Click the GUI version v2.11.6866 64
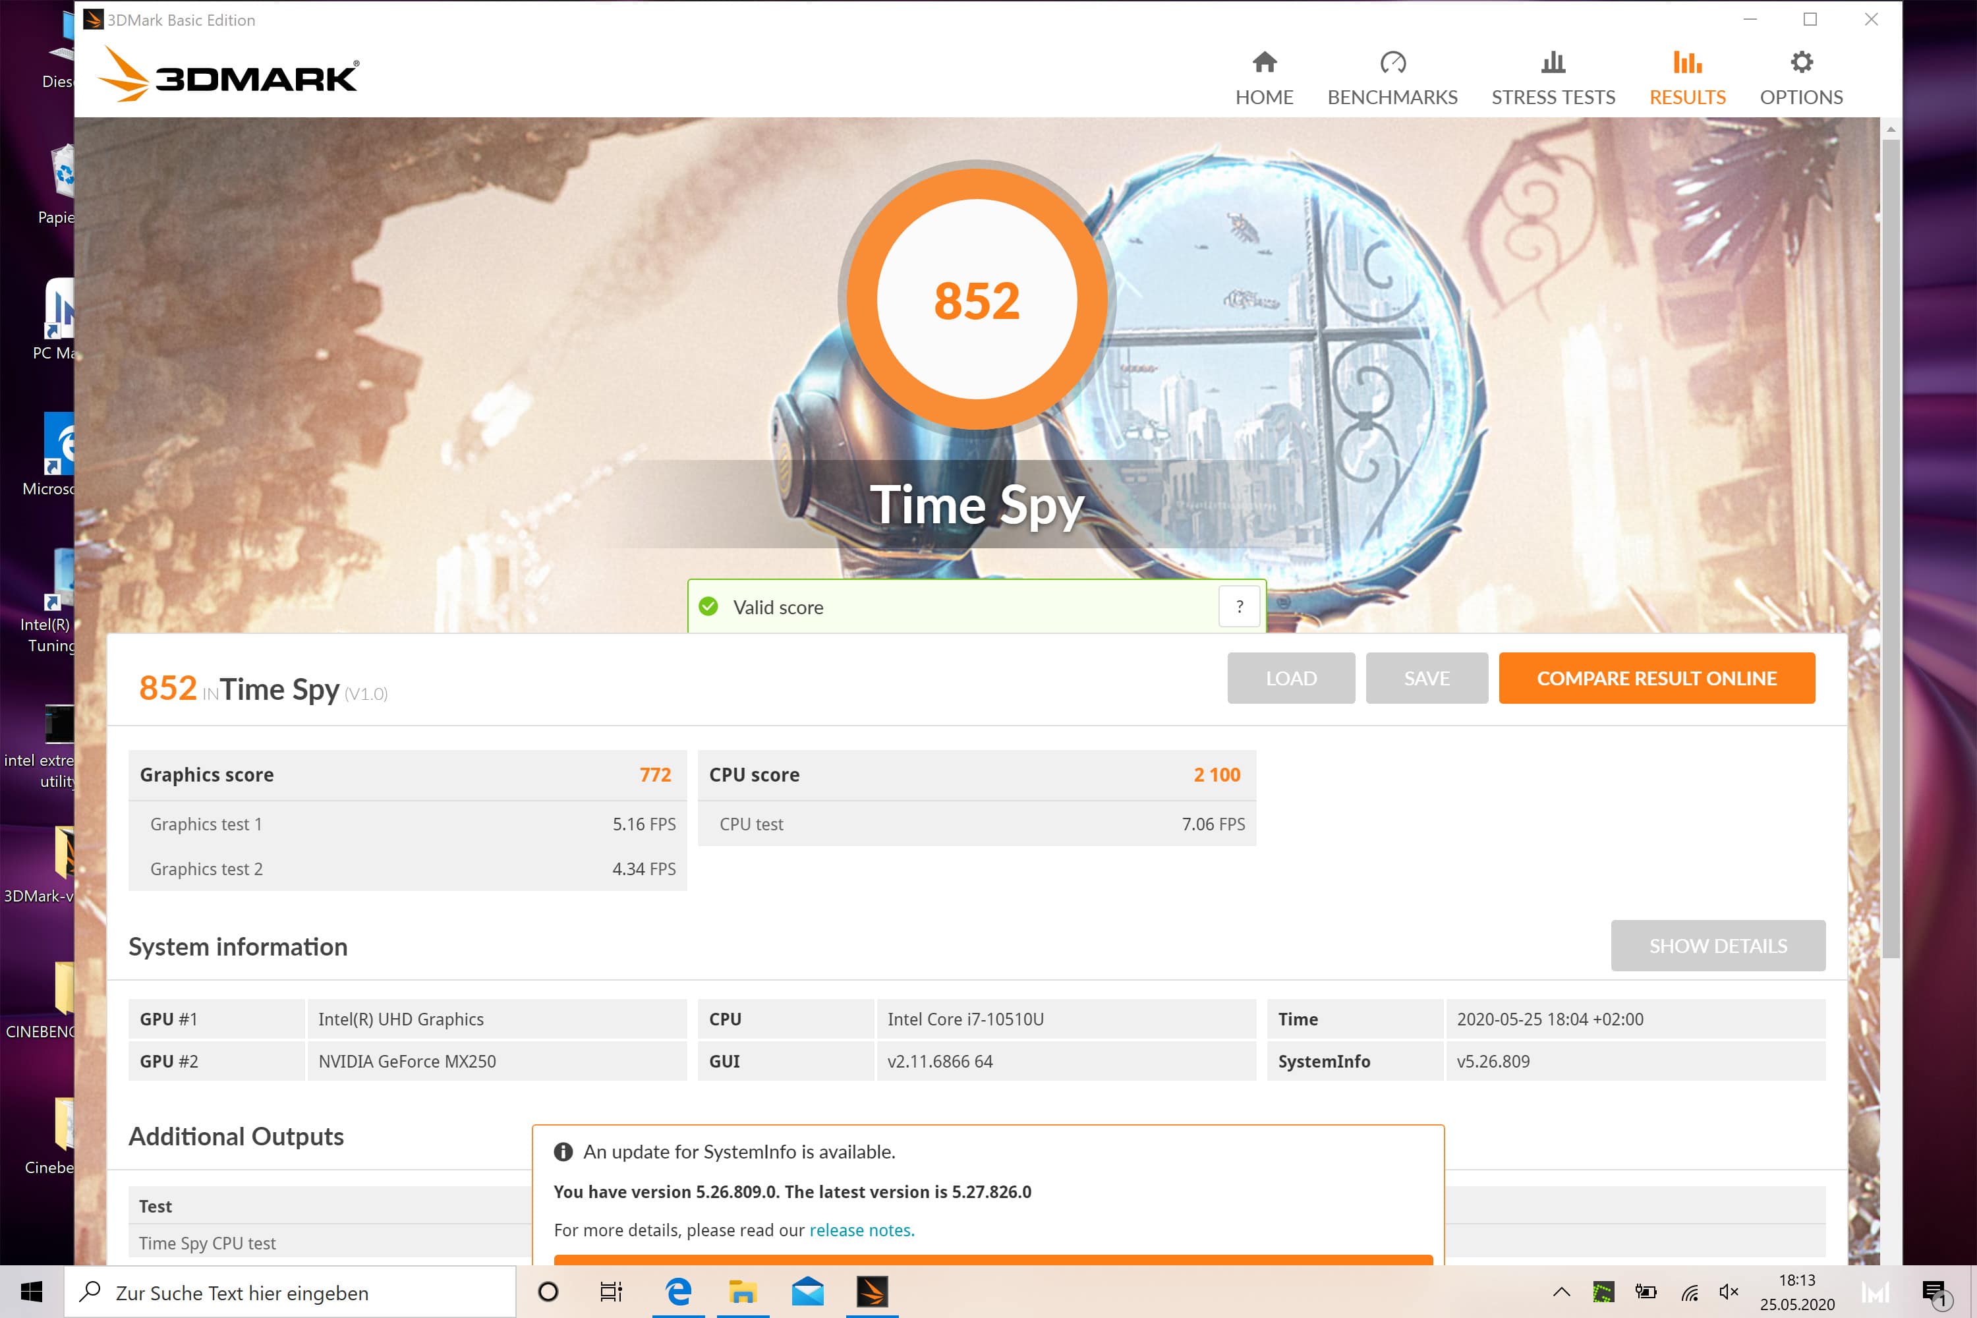 pos(1066,1061)
